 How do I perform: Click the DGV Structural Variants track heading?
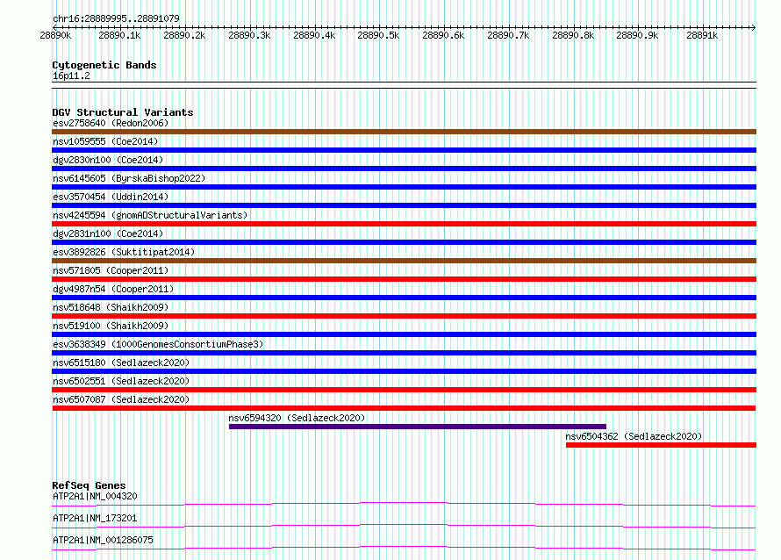tap(123, 112)
